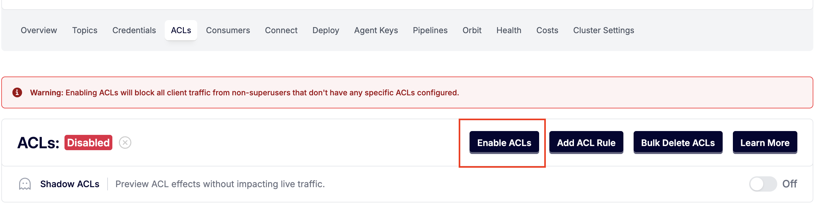Go to the Credentials tab
The height and width of the screenshot is (220, 828).
(x=134, y=30)
